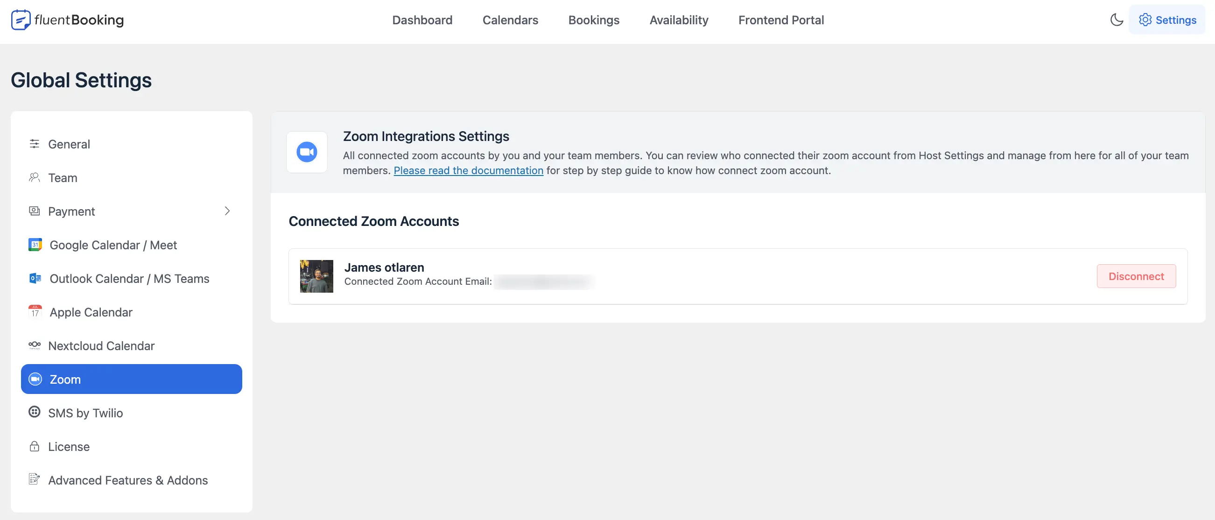This screenshot has width=1215, height=520.
Task: Click the Nextcloud Calendar icon
Action: pyautogui.click(x=35, y=345)
